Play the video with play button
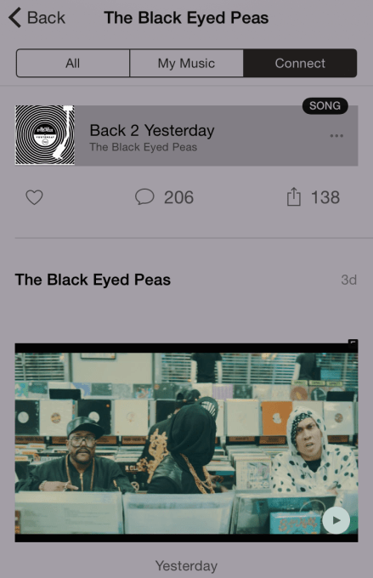The width and height of the screenshot is (373, 578). [336, 520]
